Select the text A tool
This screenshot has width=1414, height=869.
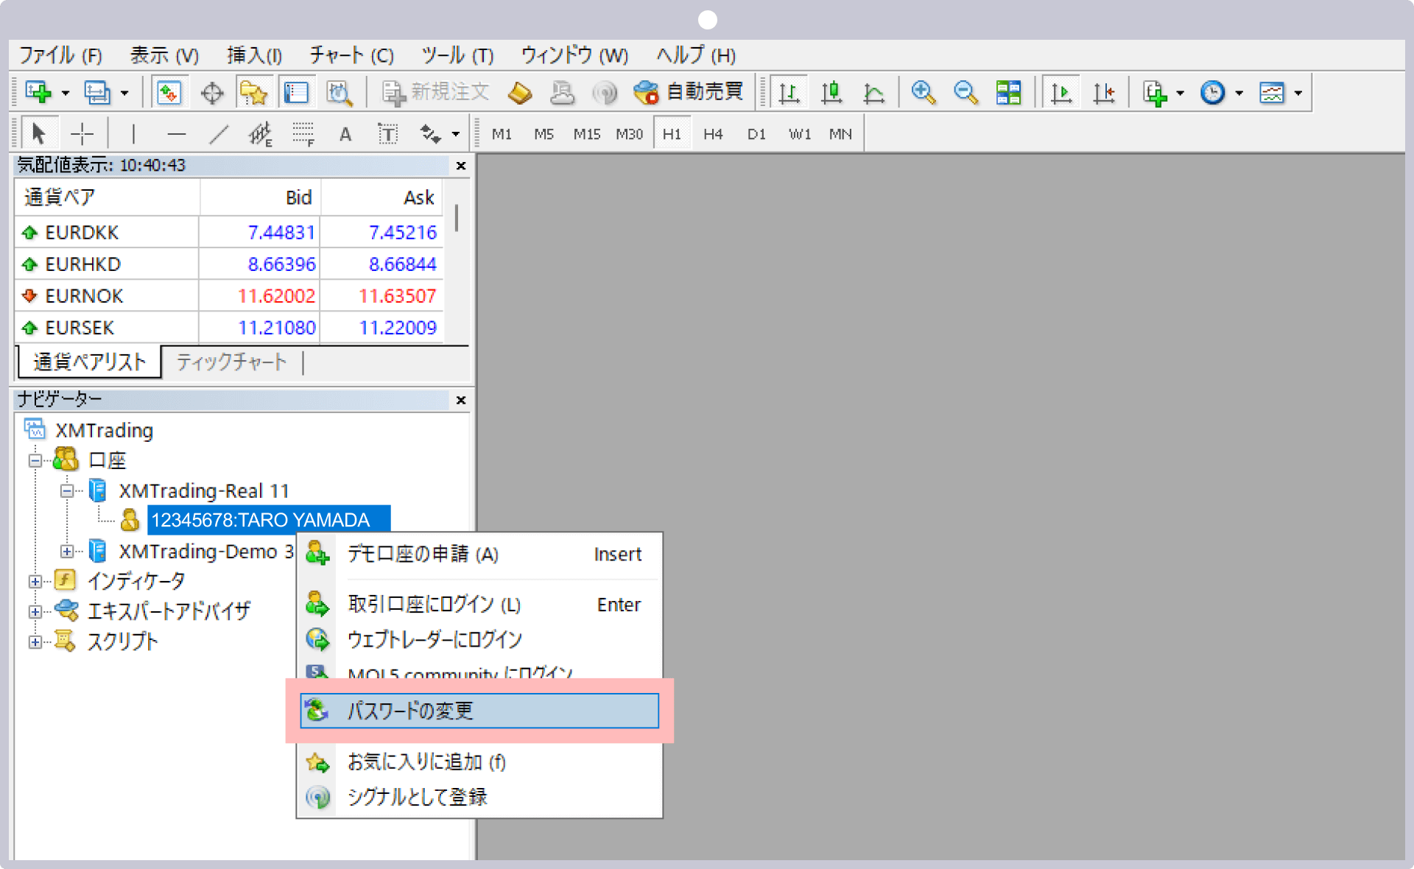[345, 134]
